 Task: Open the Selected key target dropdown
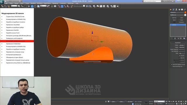pos(159,101)
